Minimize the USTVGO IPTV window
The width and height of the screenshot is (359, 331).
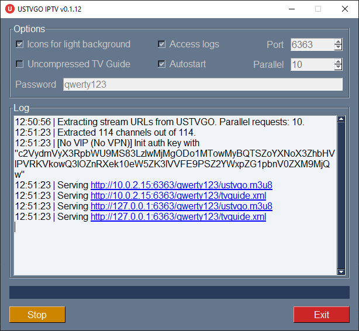pos(292,9)
